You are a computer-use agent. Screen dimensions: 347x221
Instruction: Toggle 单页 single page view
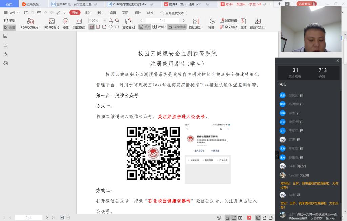click(145, 27)
